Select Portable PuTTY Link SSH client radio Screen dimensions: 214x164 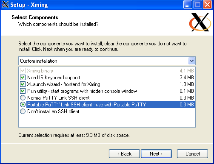pyautogui.click(x=23, y=105)
